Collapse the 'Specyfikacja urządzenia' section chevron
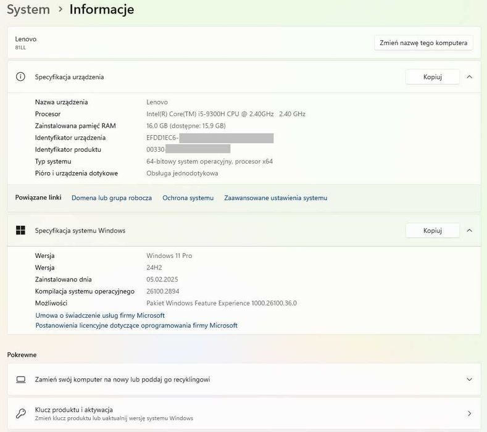The height and width of the screenshot is (432, 487). (469, 77)
